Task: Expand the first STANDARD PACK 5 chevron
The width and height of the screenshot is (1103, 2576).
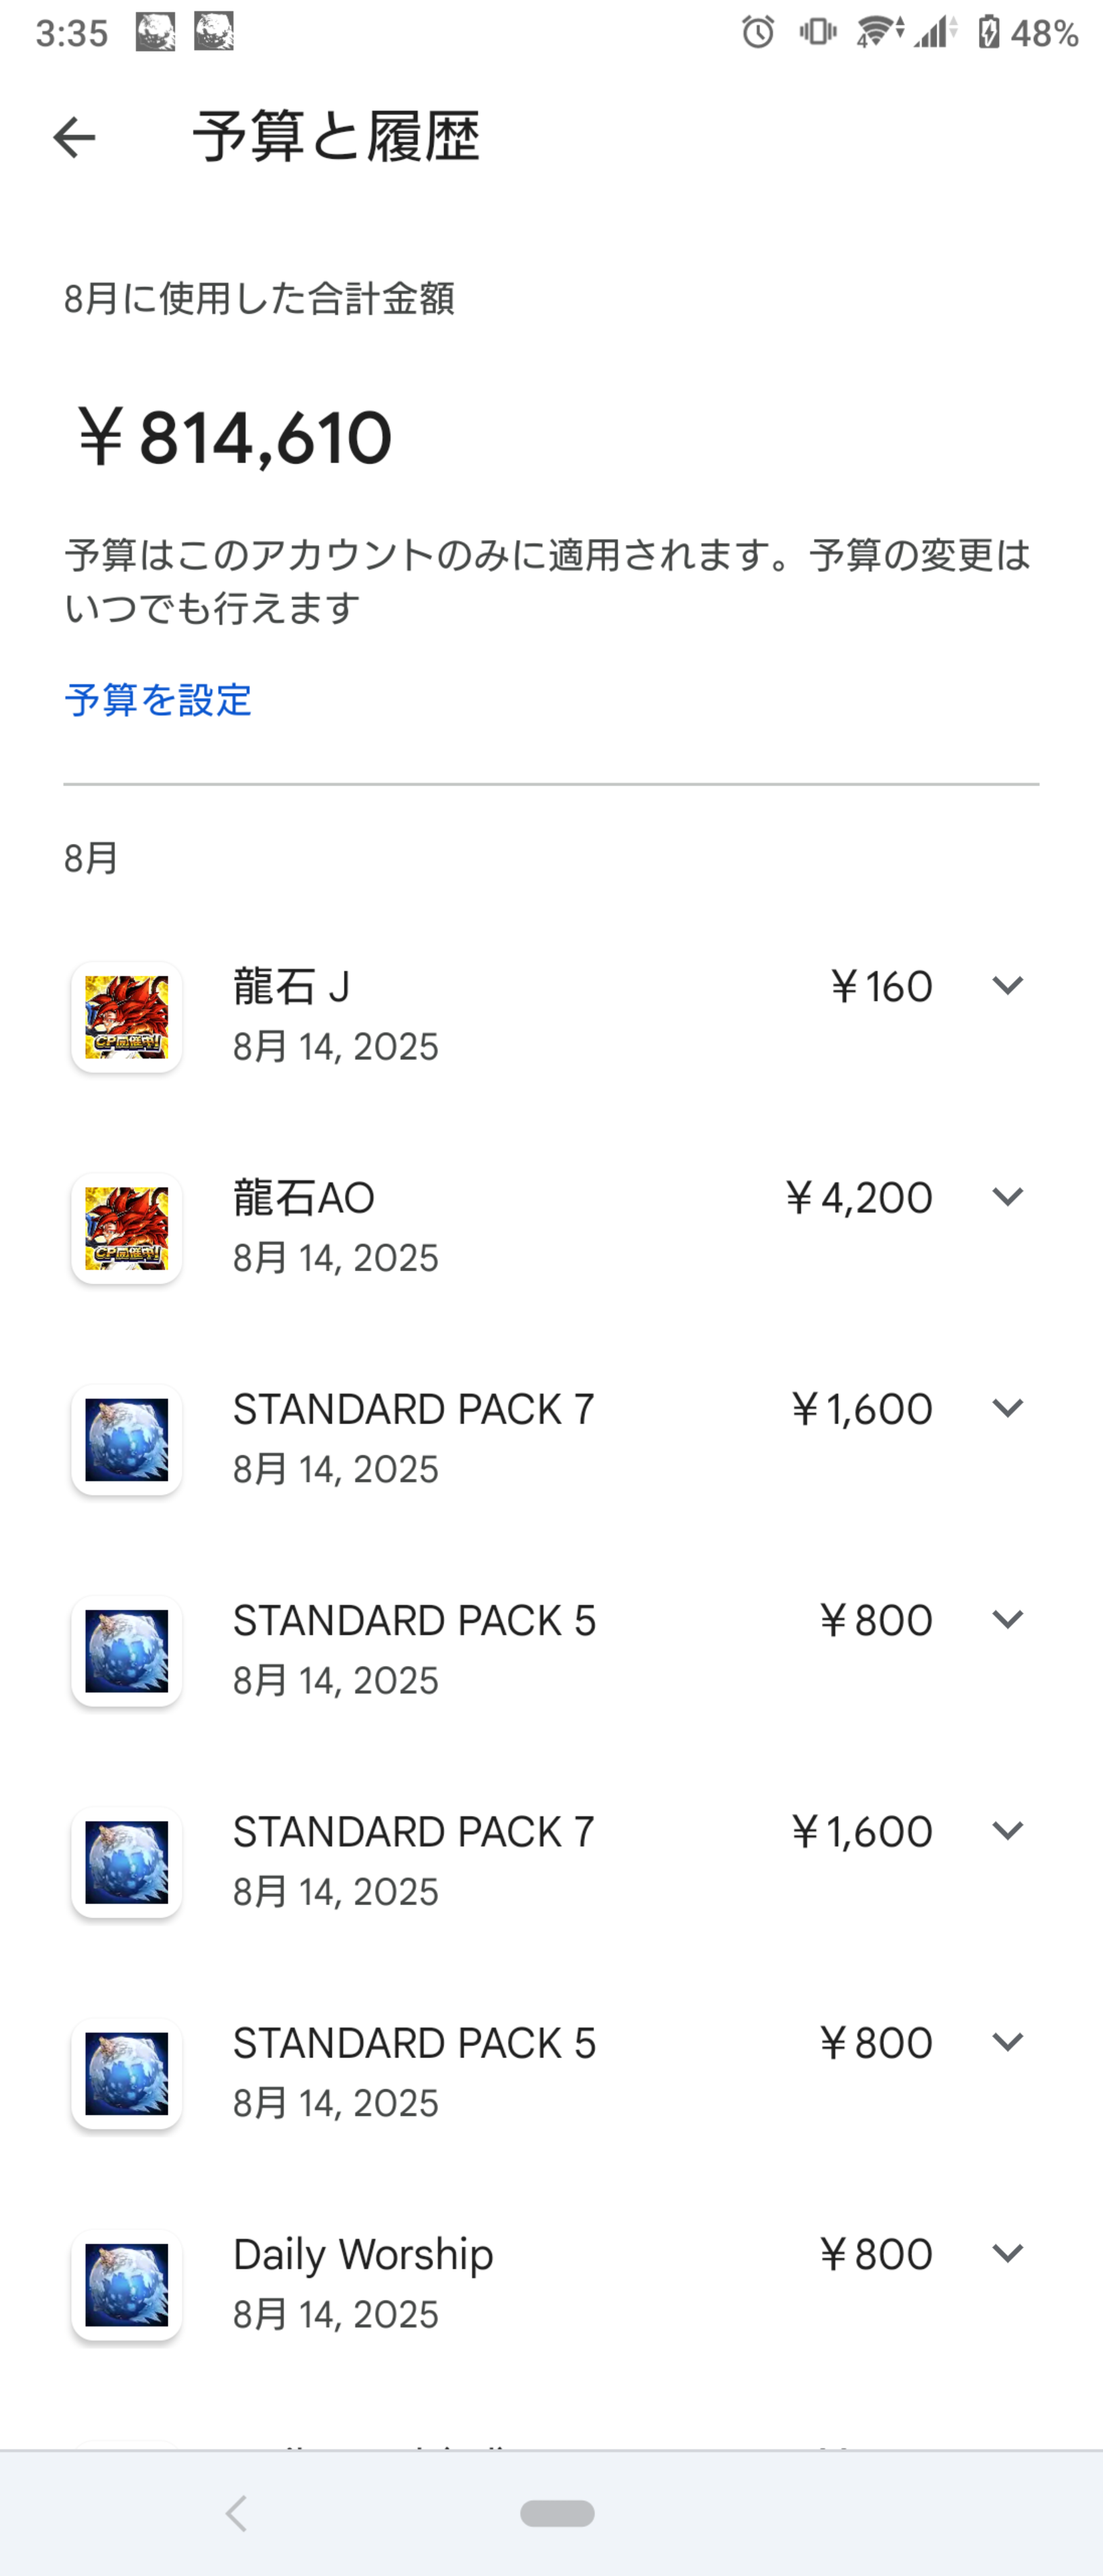Action: coord(1007,1619)
